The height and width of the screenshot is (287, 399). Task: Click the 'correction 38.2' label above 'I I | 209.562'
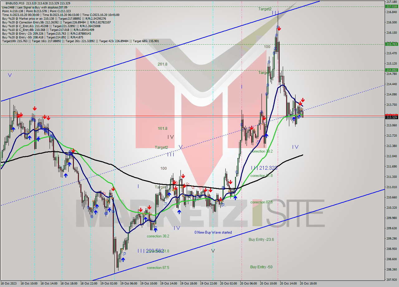[158, 236]
